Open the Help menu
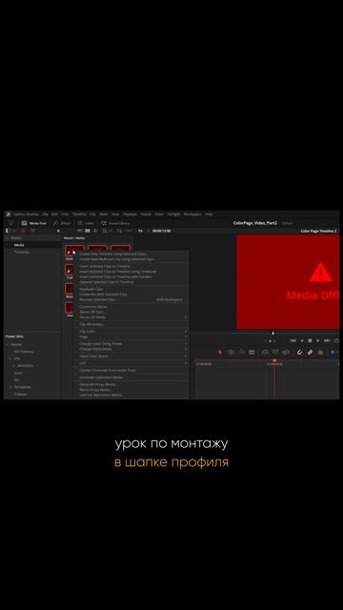Screen dimensions: 343x610 point(209,214)
